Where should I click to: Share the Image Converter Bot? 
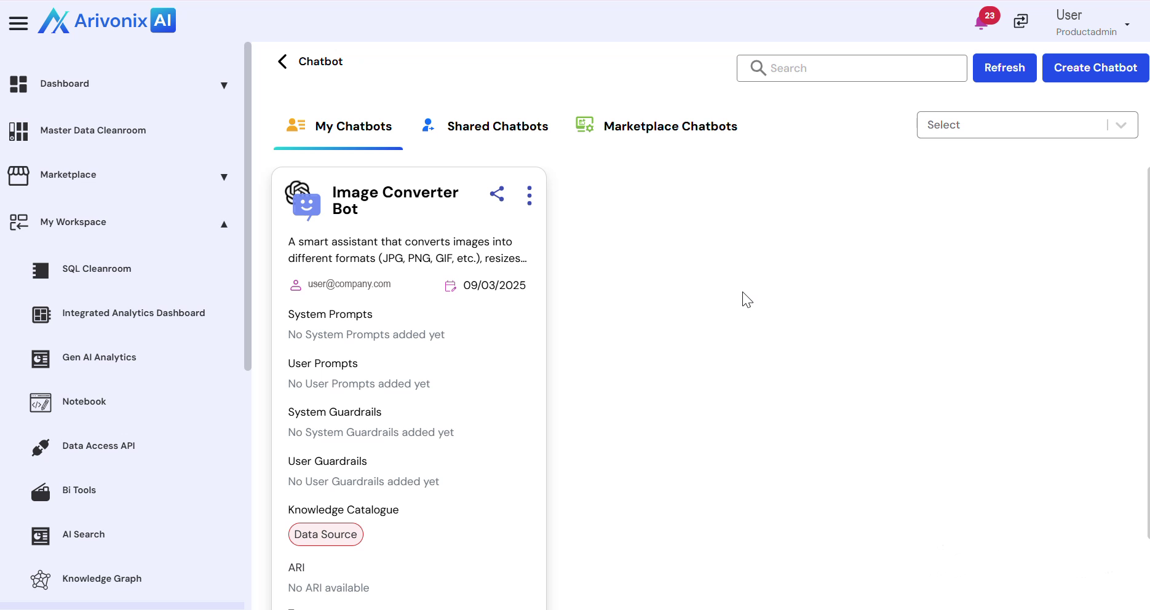497,194
